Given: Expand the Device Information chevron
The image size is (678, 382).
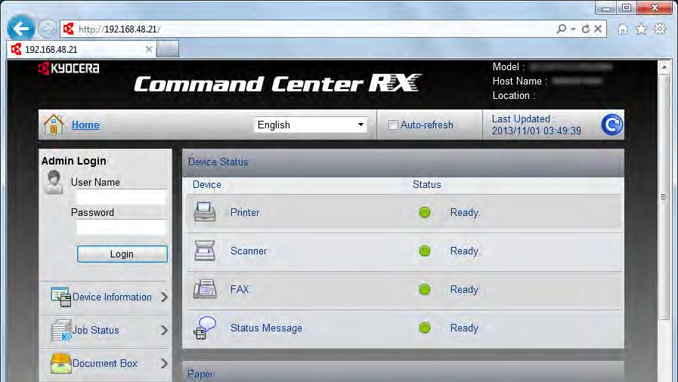Looking at the screenshot, I should 164,297.
